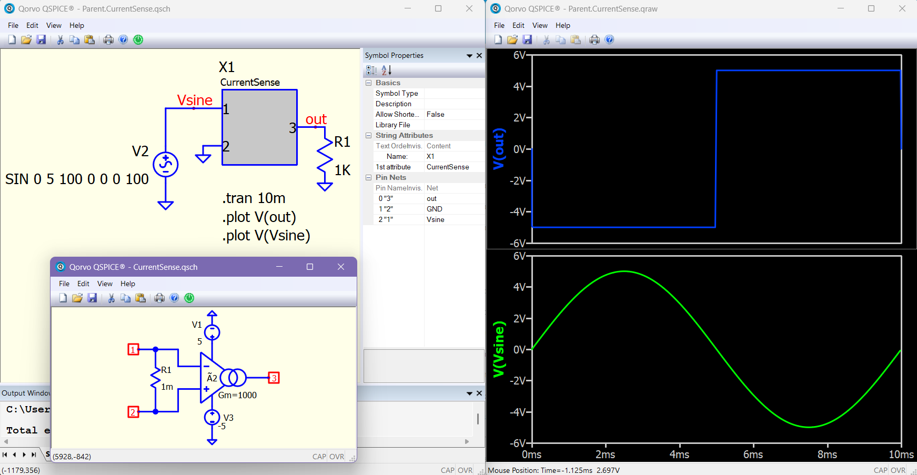Click Open folder icon in qraw waveform window
This screenshot has height=475, width=917.
512,39
